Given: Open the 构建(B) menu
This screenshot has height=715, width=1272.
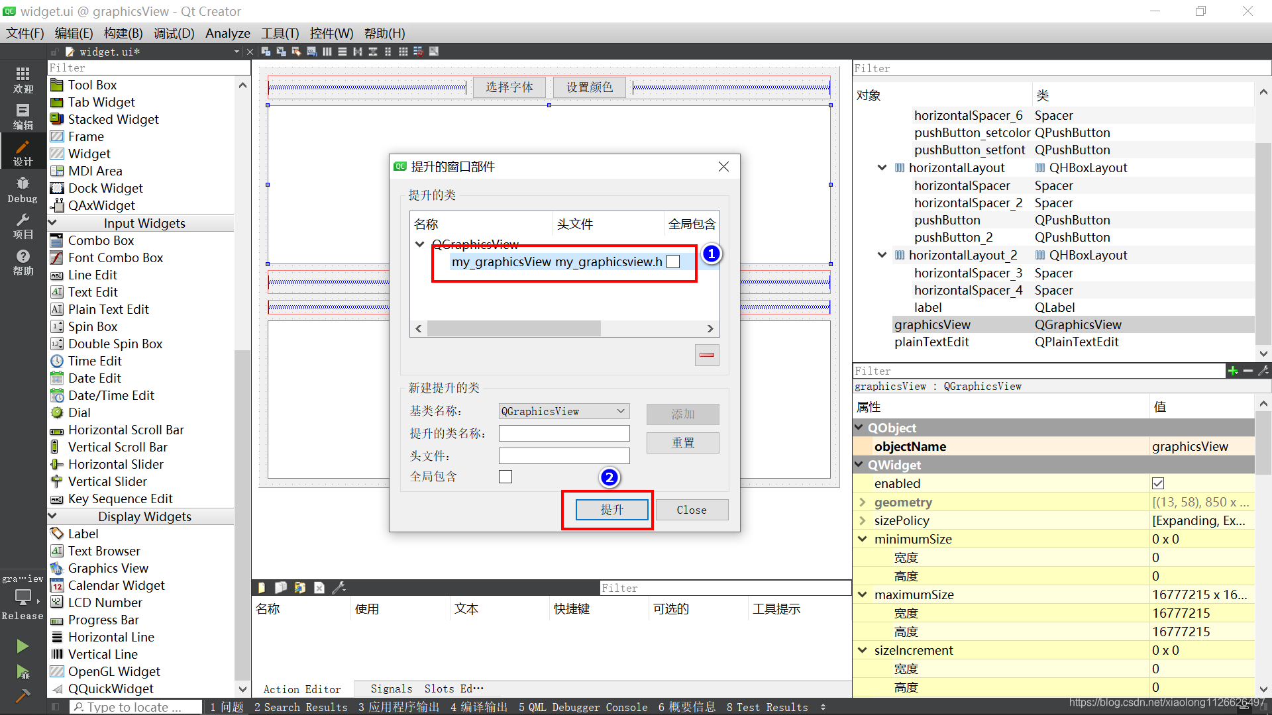Looking at the screenshot, I should [123, 33].
